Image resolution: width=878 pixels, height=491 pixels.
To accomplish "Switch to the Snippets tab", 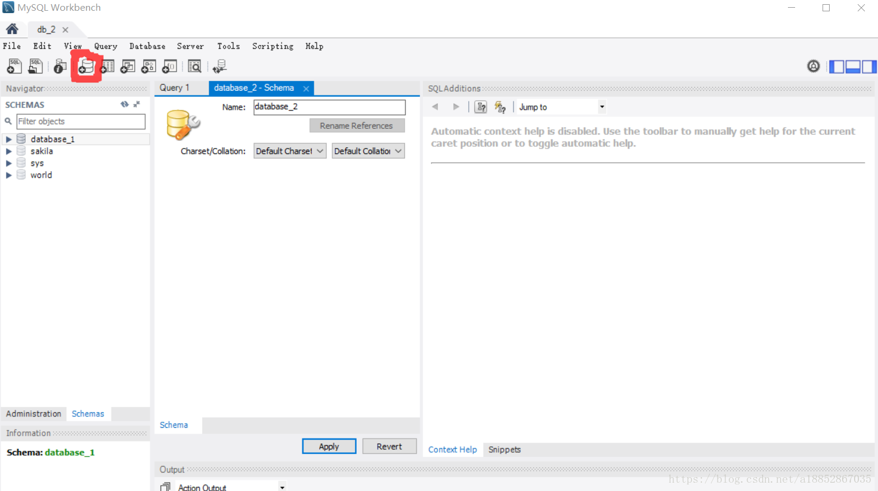I will [x=505, y=449].
